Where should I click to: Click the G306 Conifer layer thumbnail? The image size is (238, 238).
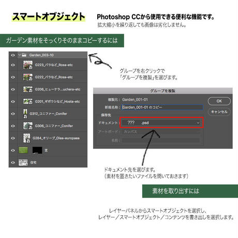click(x=28, y=126)
